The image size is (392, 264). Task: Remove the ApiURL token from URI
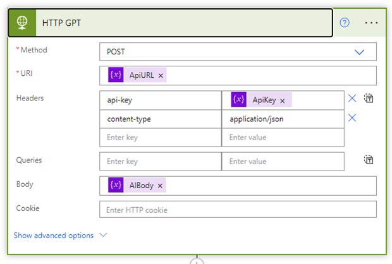(161, 76)
